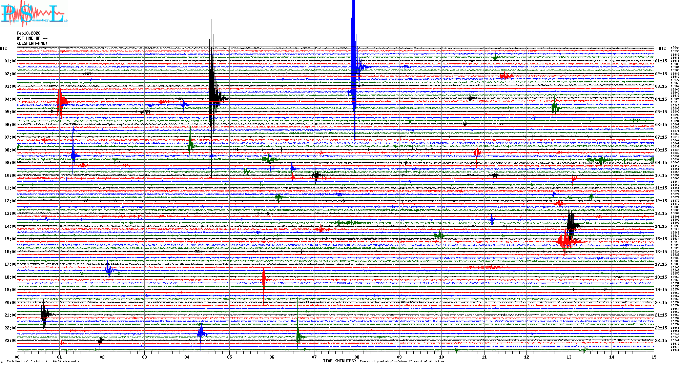Click the minute 15 tick label at bottom
The image size is (681, 366).
tap(654, 357)
